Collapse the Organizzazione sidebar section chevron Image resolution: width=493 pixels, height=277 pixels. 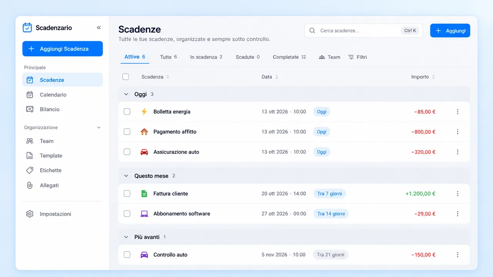(x=99, y=127)
